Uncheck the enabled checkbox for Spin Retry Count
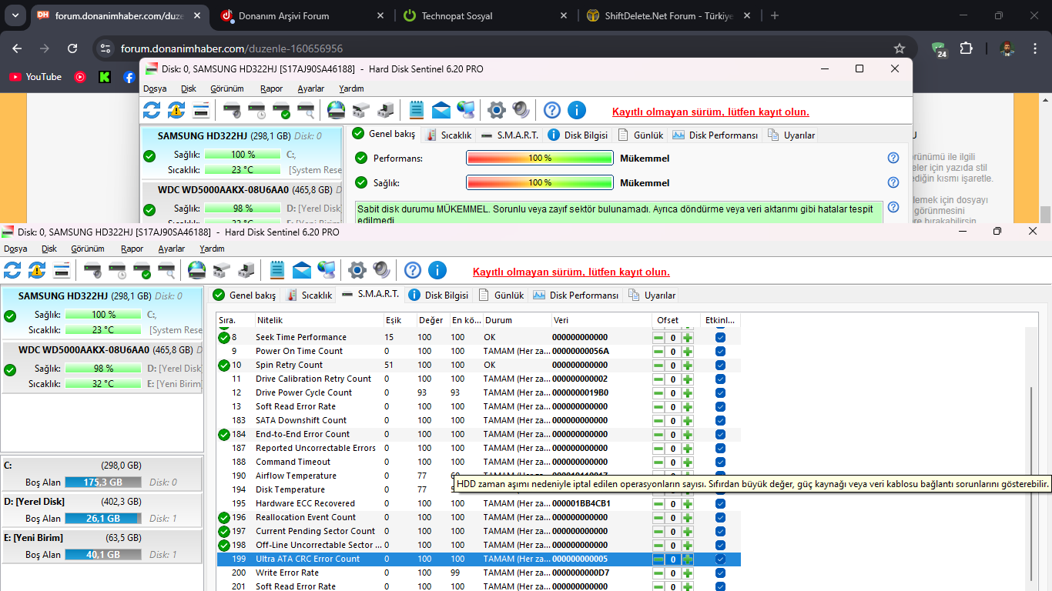The image size is (1052, 591). coord(720,365)
